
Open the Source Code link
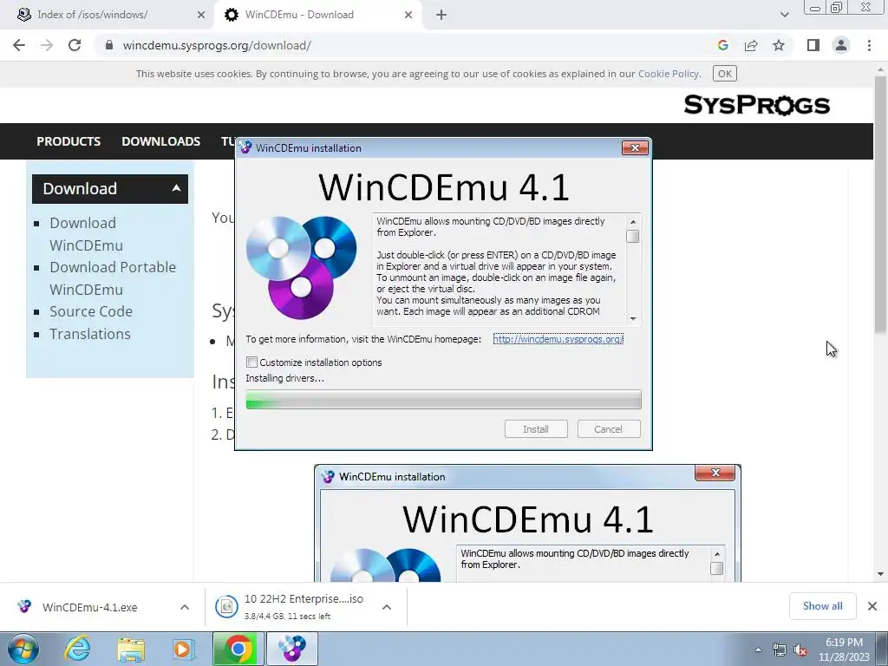point(90,311)
